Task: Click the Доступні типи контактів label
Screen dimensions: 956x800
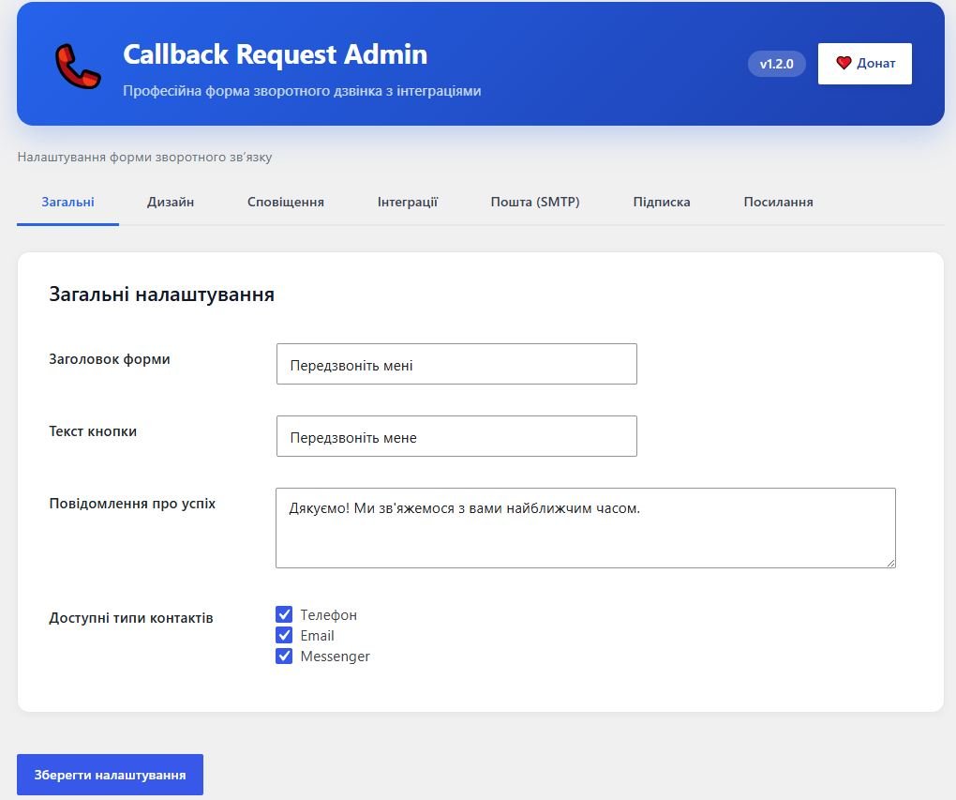Action: click(131, 618)
